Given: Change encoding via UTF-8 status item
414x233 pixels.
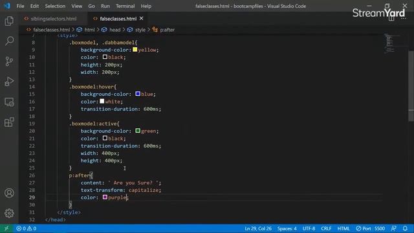Looking at the screenshot, I should 309,228.
